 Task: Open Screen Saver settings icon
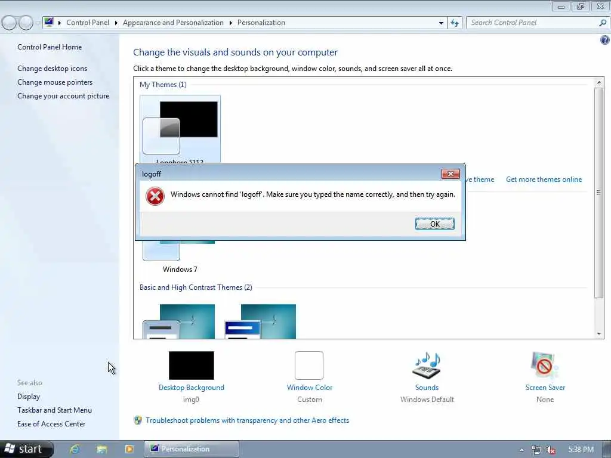545,366
